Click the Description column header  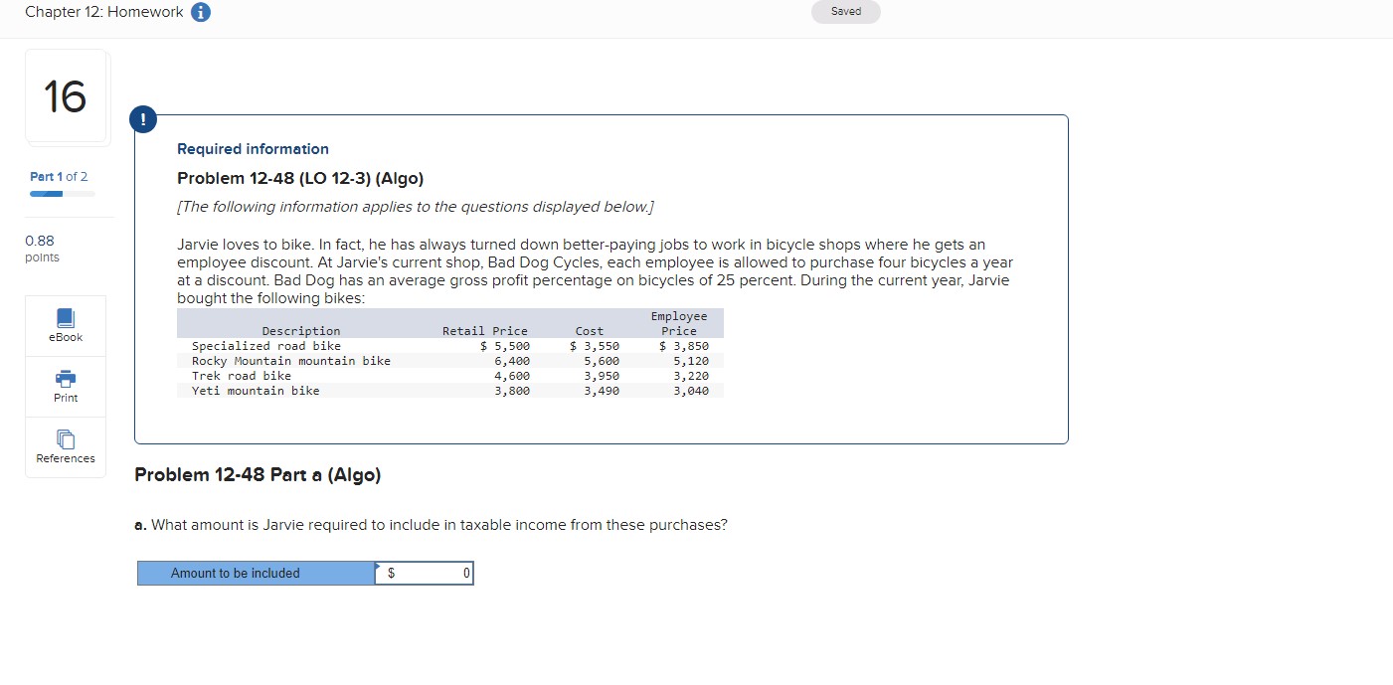[300, 331]
